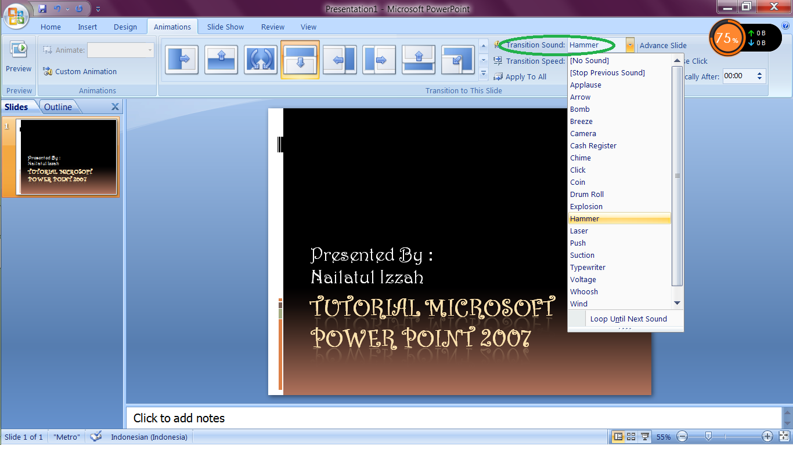The image size is (793, 453).
Task: Click the sound list scroll-up arrow
Action: (x=677, y=60)
